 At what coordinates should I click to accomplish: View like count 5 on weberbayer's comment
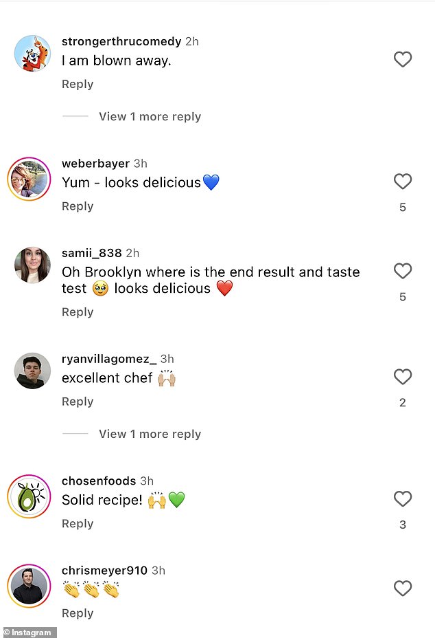point(403,207)
